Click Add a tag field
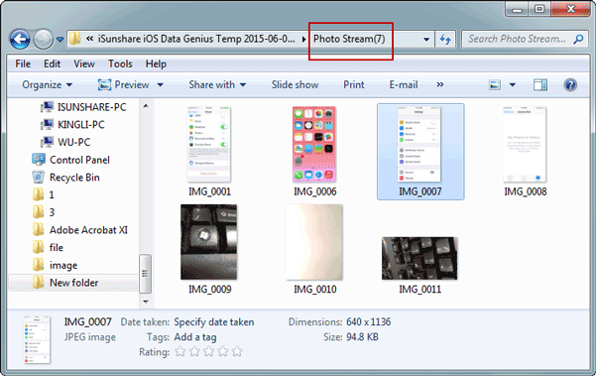 point(195,337)
